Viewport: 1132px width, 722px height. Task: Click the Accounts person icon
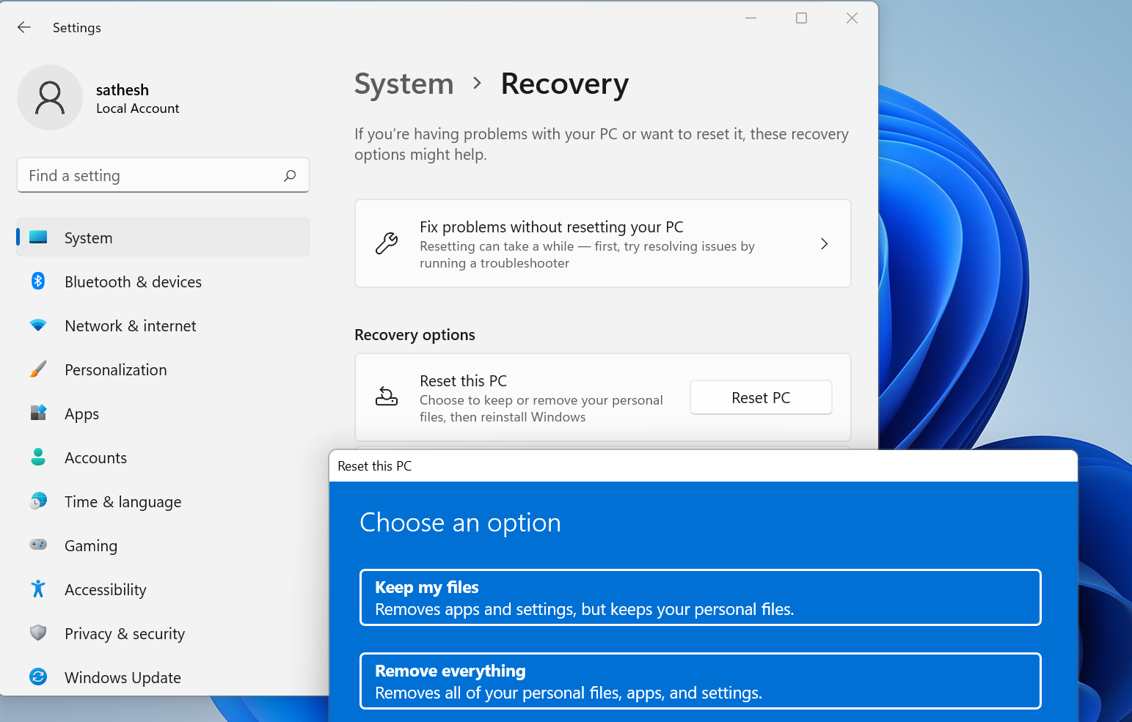(x=38, y=457)
